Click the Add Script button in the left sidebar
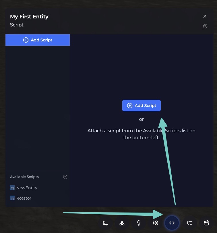This screenshot has width=217, height=233. 38,40
